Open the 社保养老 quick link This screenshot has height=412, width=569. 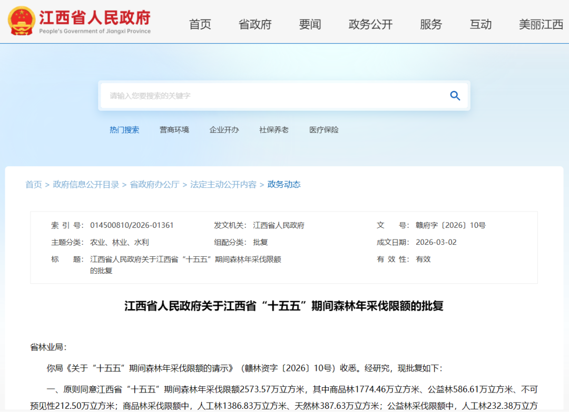(273, 130)
